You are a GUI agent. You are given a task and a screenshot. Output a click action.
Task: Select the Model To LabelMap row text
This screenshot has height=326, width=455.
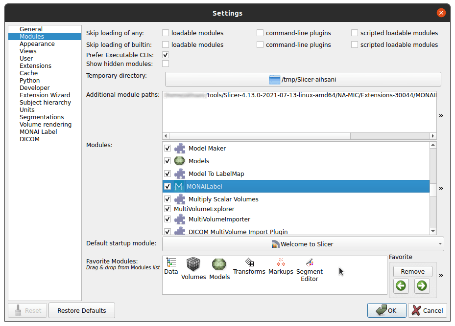pos(216,174)
